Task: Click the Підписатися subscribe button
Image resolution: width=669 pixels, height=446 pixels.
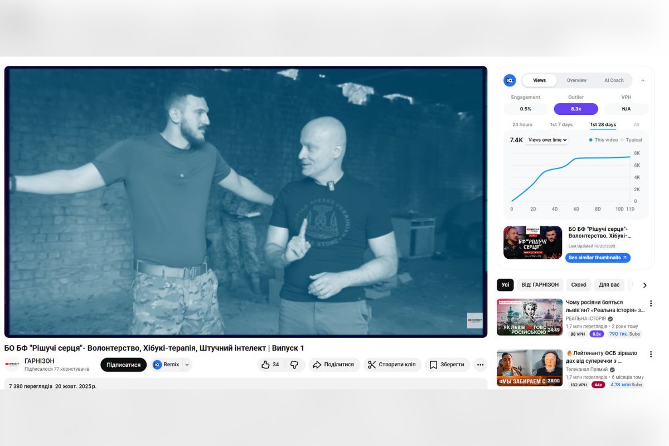Action: [x=123, y=364]
